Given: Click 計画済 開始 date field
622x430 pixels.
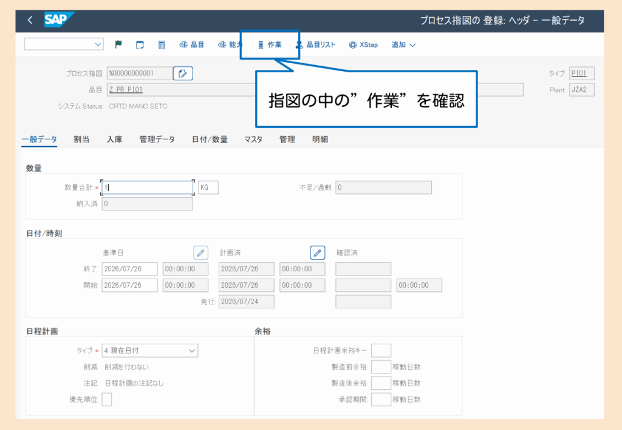Looking at the screenshot, I should (x=246, y=285).
